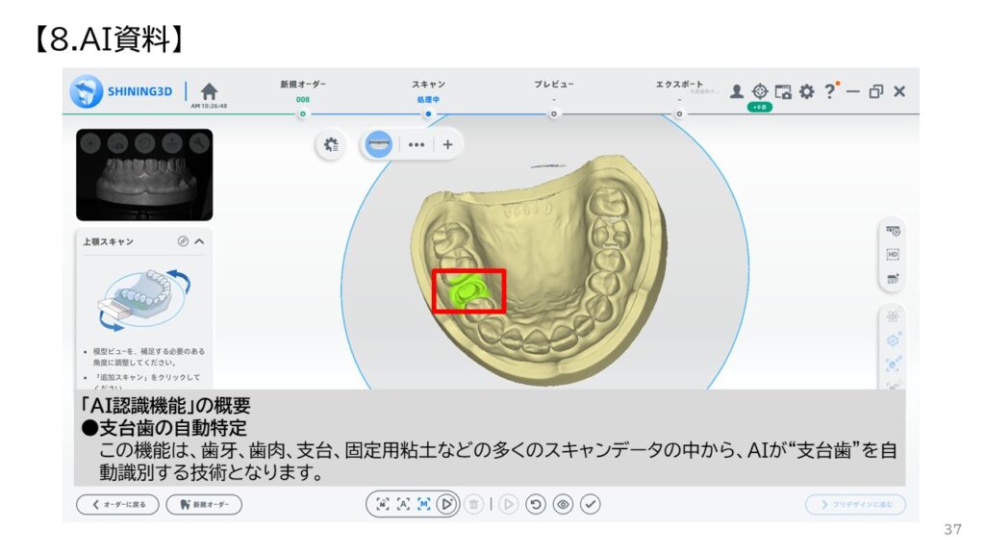Screen dimensions: 985x554
Task: Collapse the 上顎スキャン panel with chevron
Action: (x=199, y=241)
